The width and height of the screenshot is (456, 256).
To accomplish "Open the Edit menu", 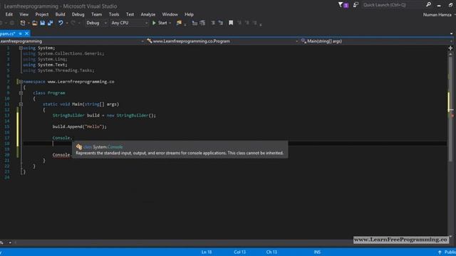I will pos(9,14).
